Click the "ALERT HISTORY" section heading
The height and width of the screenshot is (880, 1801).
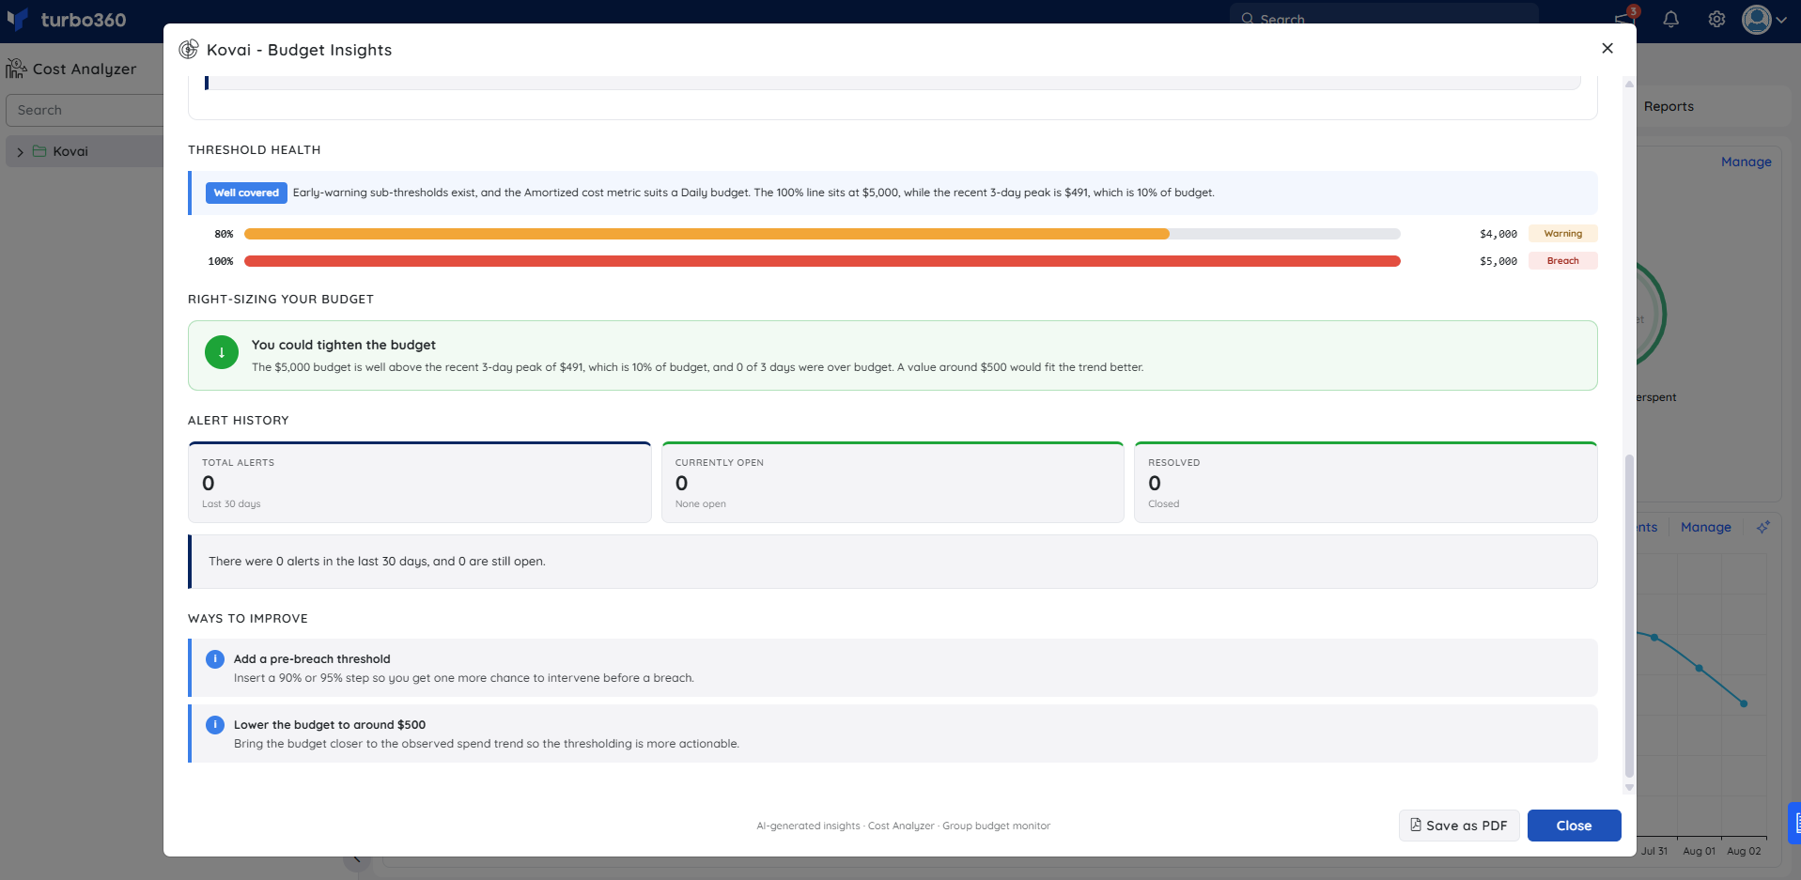(239, 421)
